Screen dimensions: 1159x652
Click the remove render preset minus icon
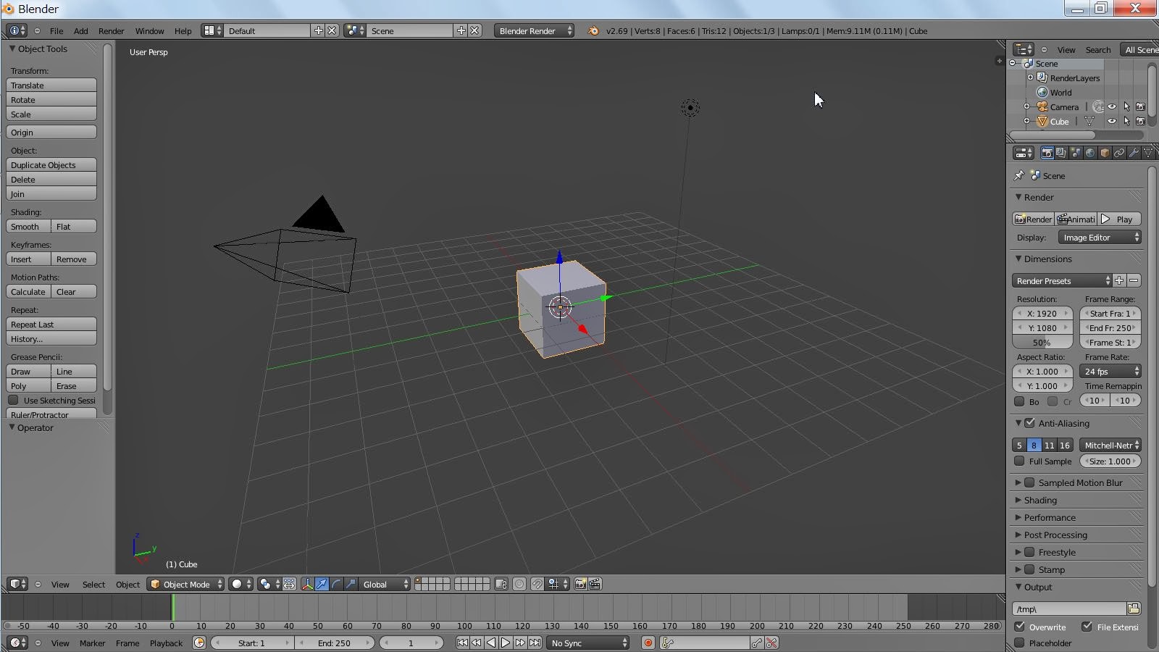click(x=1134, y=280)
